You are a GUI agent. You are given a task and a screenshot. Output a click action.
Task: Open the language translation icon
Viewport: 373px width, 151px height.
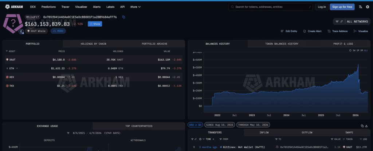tap(361, 7)
